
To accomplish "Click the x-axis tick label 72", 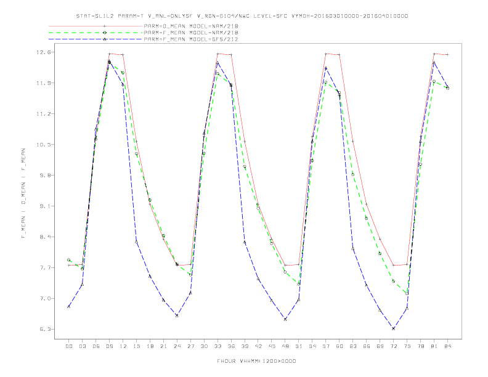I will click(394, 346).
